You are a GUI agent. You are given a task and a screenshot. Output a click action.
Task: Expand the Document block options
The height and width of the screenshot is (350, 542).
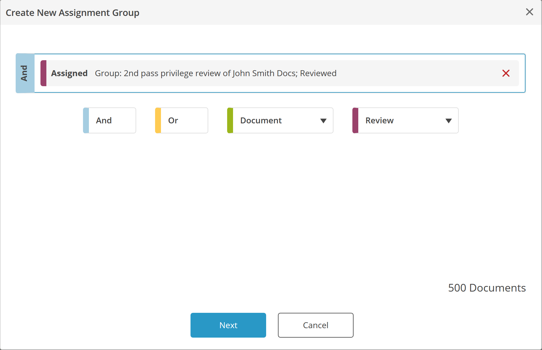click(323, 120)
